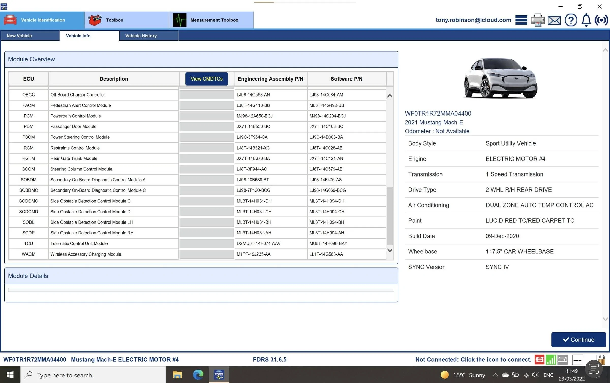Click the Description column header

[x=114, y=79]
